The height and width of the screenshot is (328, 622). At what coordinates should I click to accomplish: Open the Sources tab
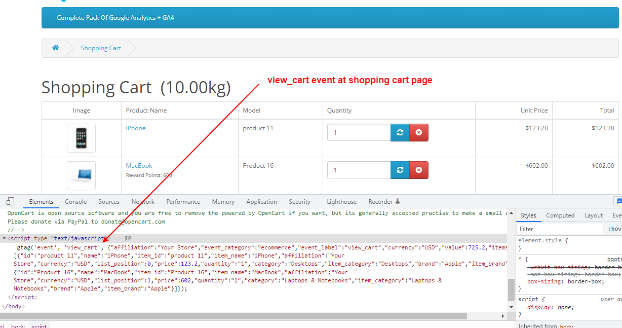[109, 201]
